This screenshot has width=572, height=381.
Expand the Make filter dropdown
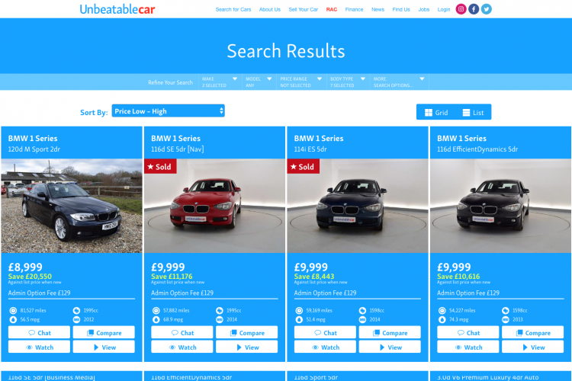220,82
